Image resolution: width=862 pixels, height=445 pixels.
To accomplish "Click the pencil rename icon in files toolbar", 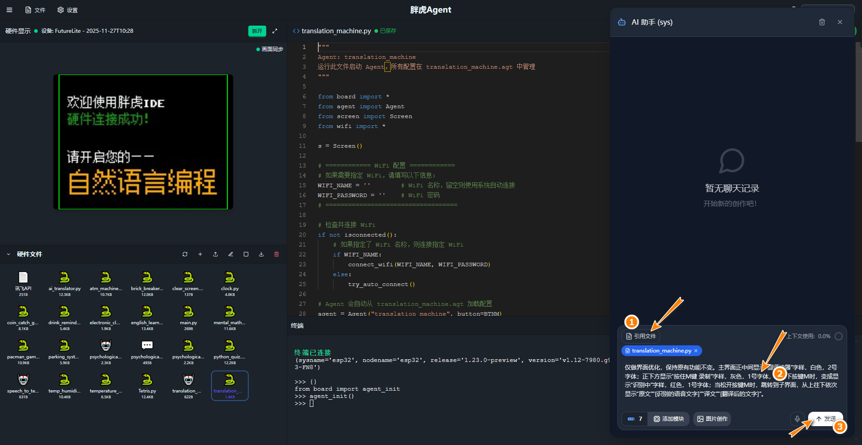I will (x=231, y=254).
